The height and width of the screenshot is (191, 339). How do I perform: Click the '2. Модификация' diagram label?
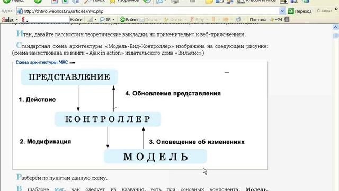pos(46,142)
